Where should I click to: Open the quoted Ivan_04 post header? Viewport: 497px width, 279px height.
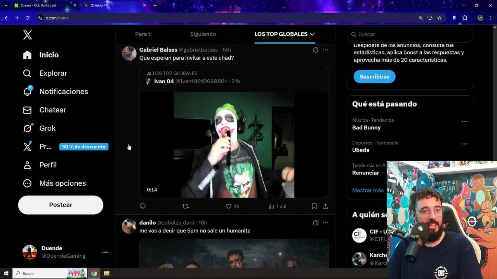(x=193, y=81)
